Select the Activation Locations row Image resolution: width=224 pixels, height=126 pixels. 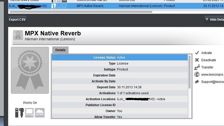[120, 99]
